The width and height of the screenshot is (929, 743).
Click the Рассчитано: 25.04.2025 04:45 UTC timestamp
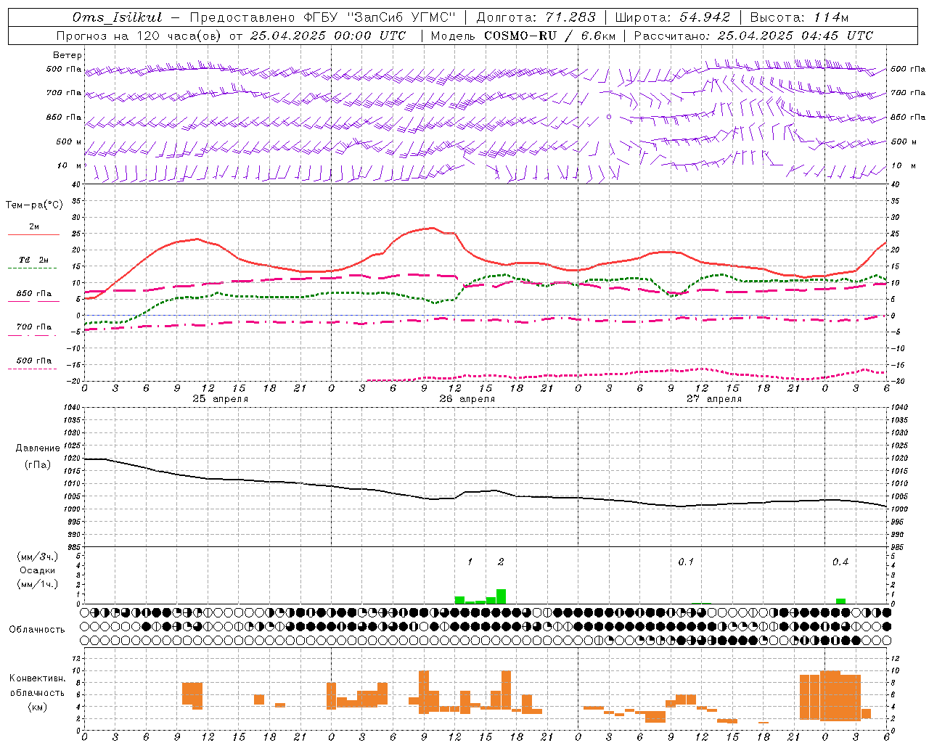pos(753,36)
